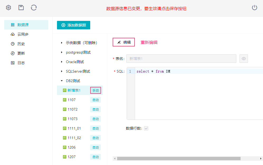Screen dimensions: 263x165
Task: Click line number 1 in SQL gutter
Action: (130, 71)
